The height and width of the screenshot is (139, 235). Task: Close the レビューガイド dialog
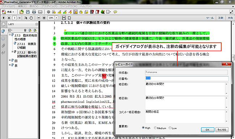click(226, 64)
